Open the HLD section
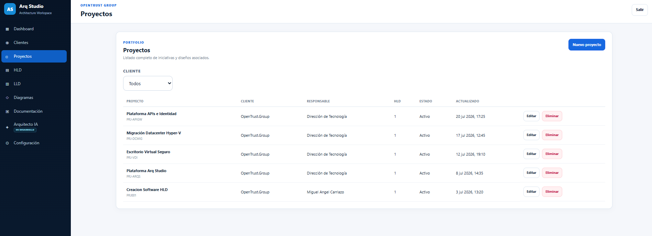Viewport: 652px width, 236px height. pyautogui.click(x=34, y=70)
